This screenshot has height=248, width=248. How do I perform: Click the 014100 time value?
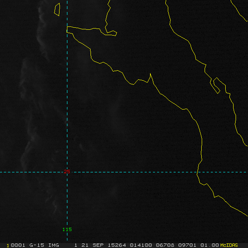[x=141, y=245]
